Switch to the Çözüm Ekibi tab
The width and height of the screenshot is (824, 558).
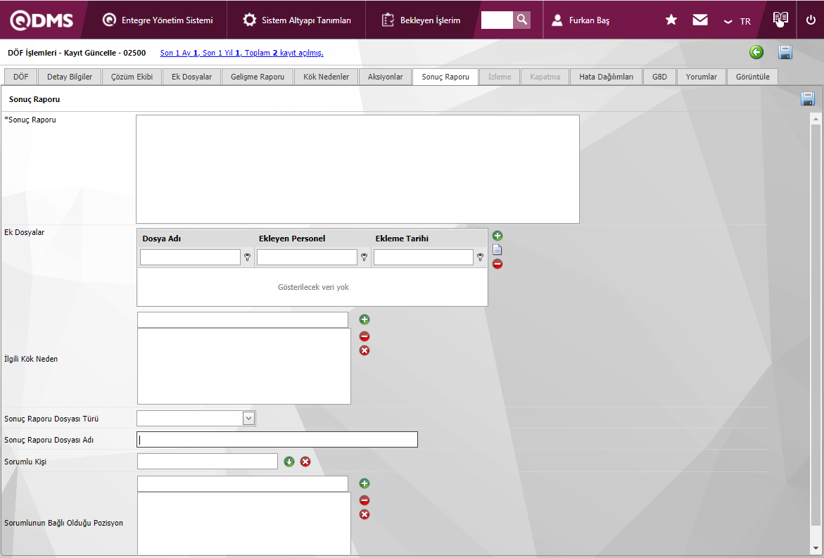(132, 77)
